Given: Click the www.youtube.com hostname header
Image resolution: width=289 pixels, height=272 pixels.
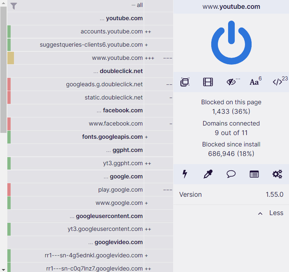Looking at the screenshot, I should point(231,7).
